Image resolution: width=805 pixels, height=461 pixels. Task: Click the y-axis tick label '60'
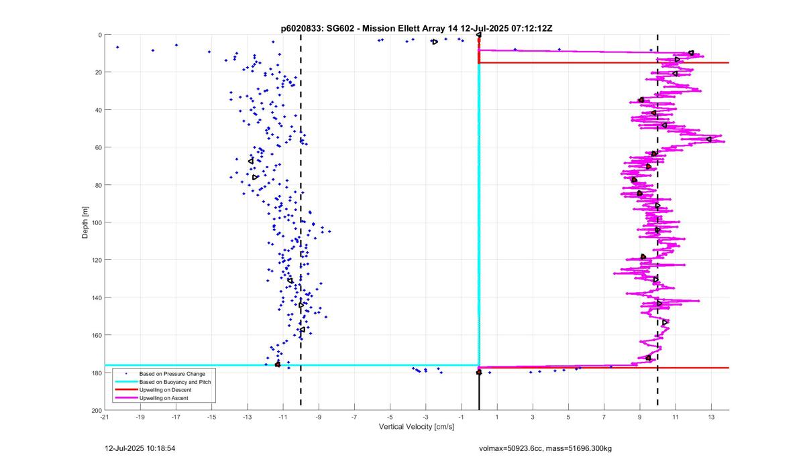(x=98, y=147)
